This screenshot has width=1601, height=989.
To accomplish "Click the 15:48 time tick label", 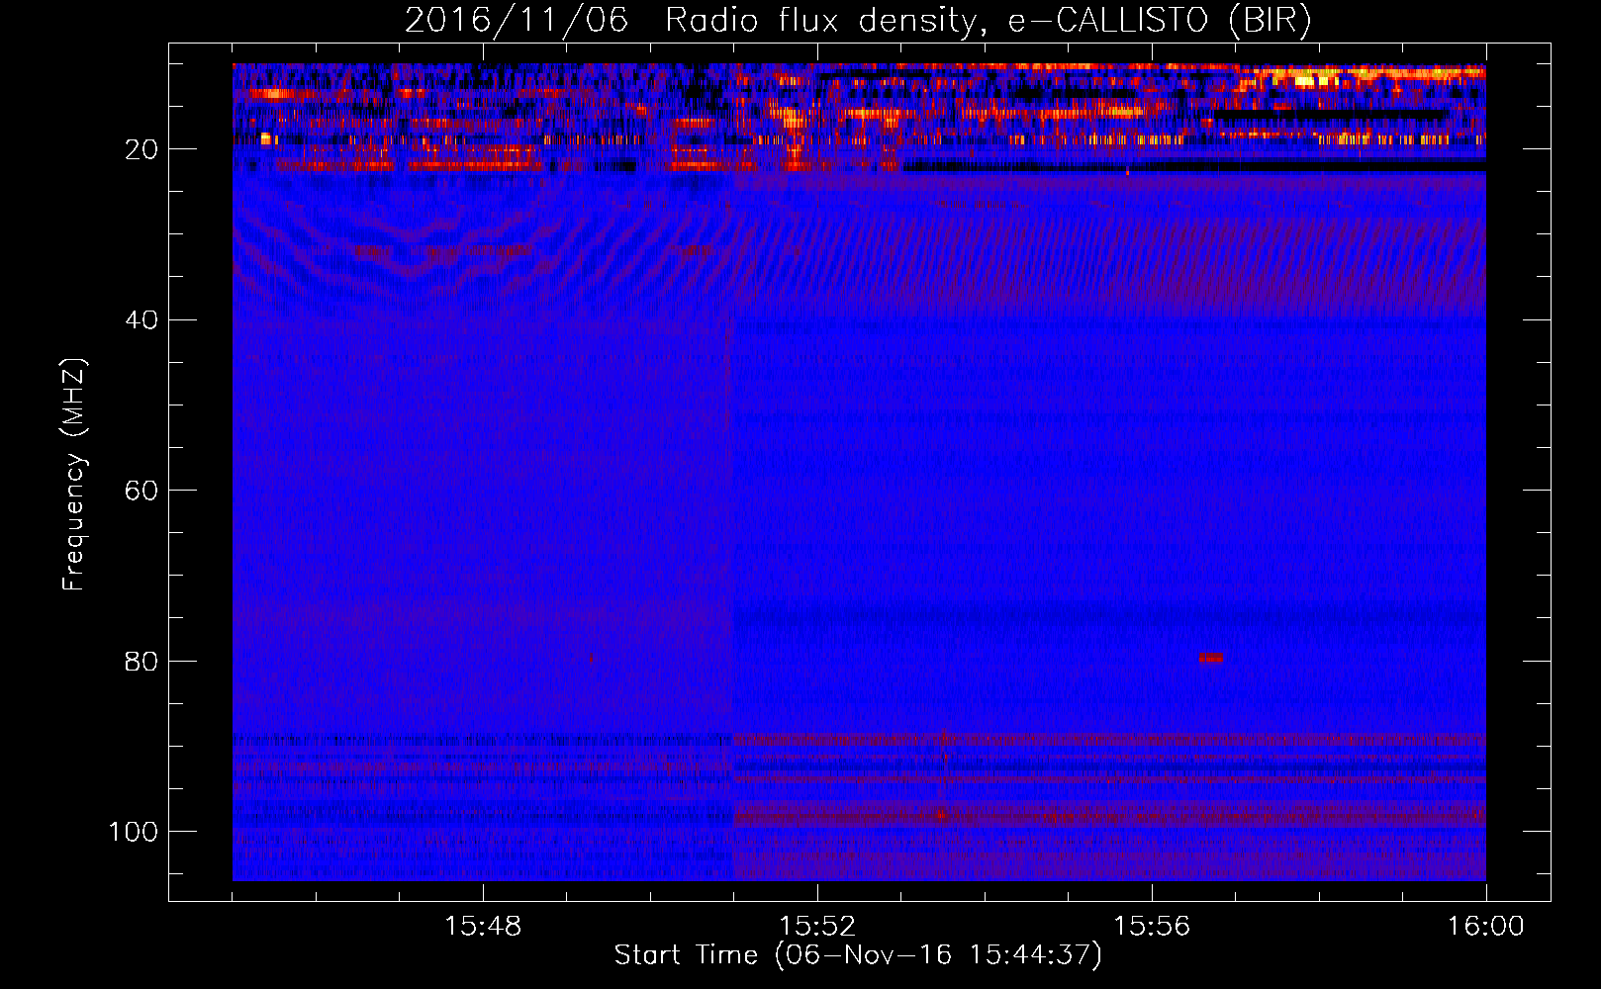I will click(x=483, y=927).
